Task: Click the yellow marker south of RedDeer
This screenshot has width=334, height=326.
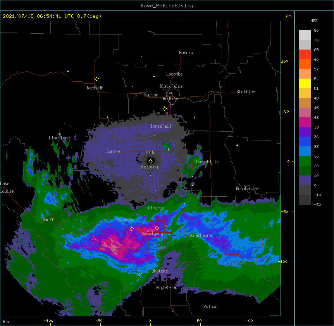Action: [x=165, y=108]
